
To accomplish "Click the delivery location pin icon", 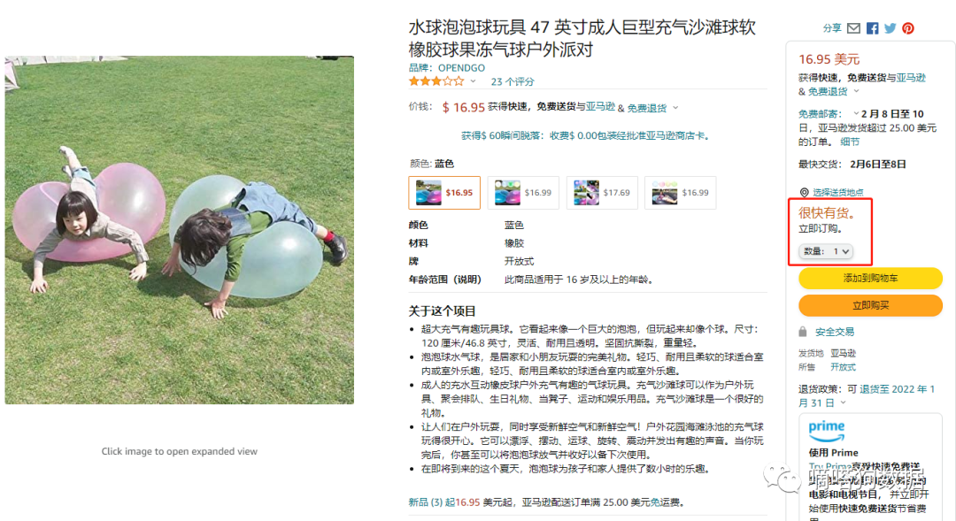I will pos(804,193).
